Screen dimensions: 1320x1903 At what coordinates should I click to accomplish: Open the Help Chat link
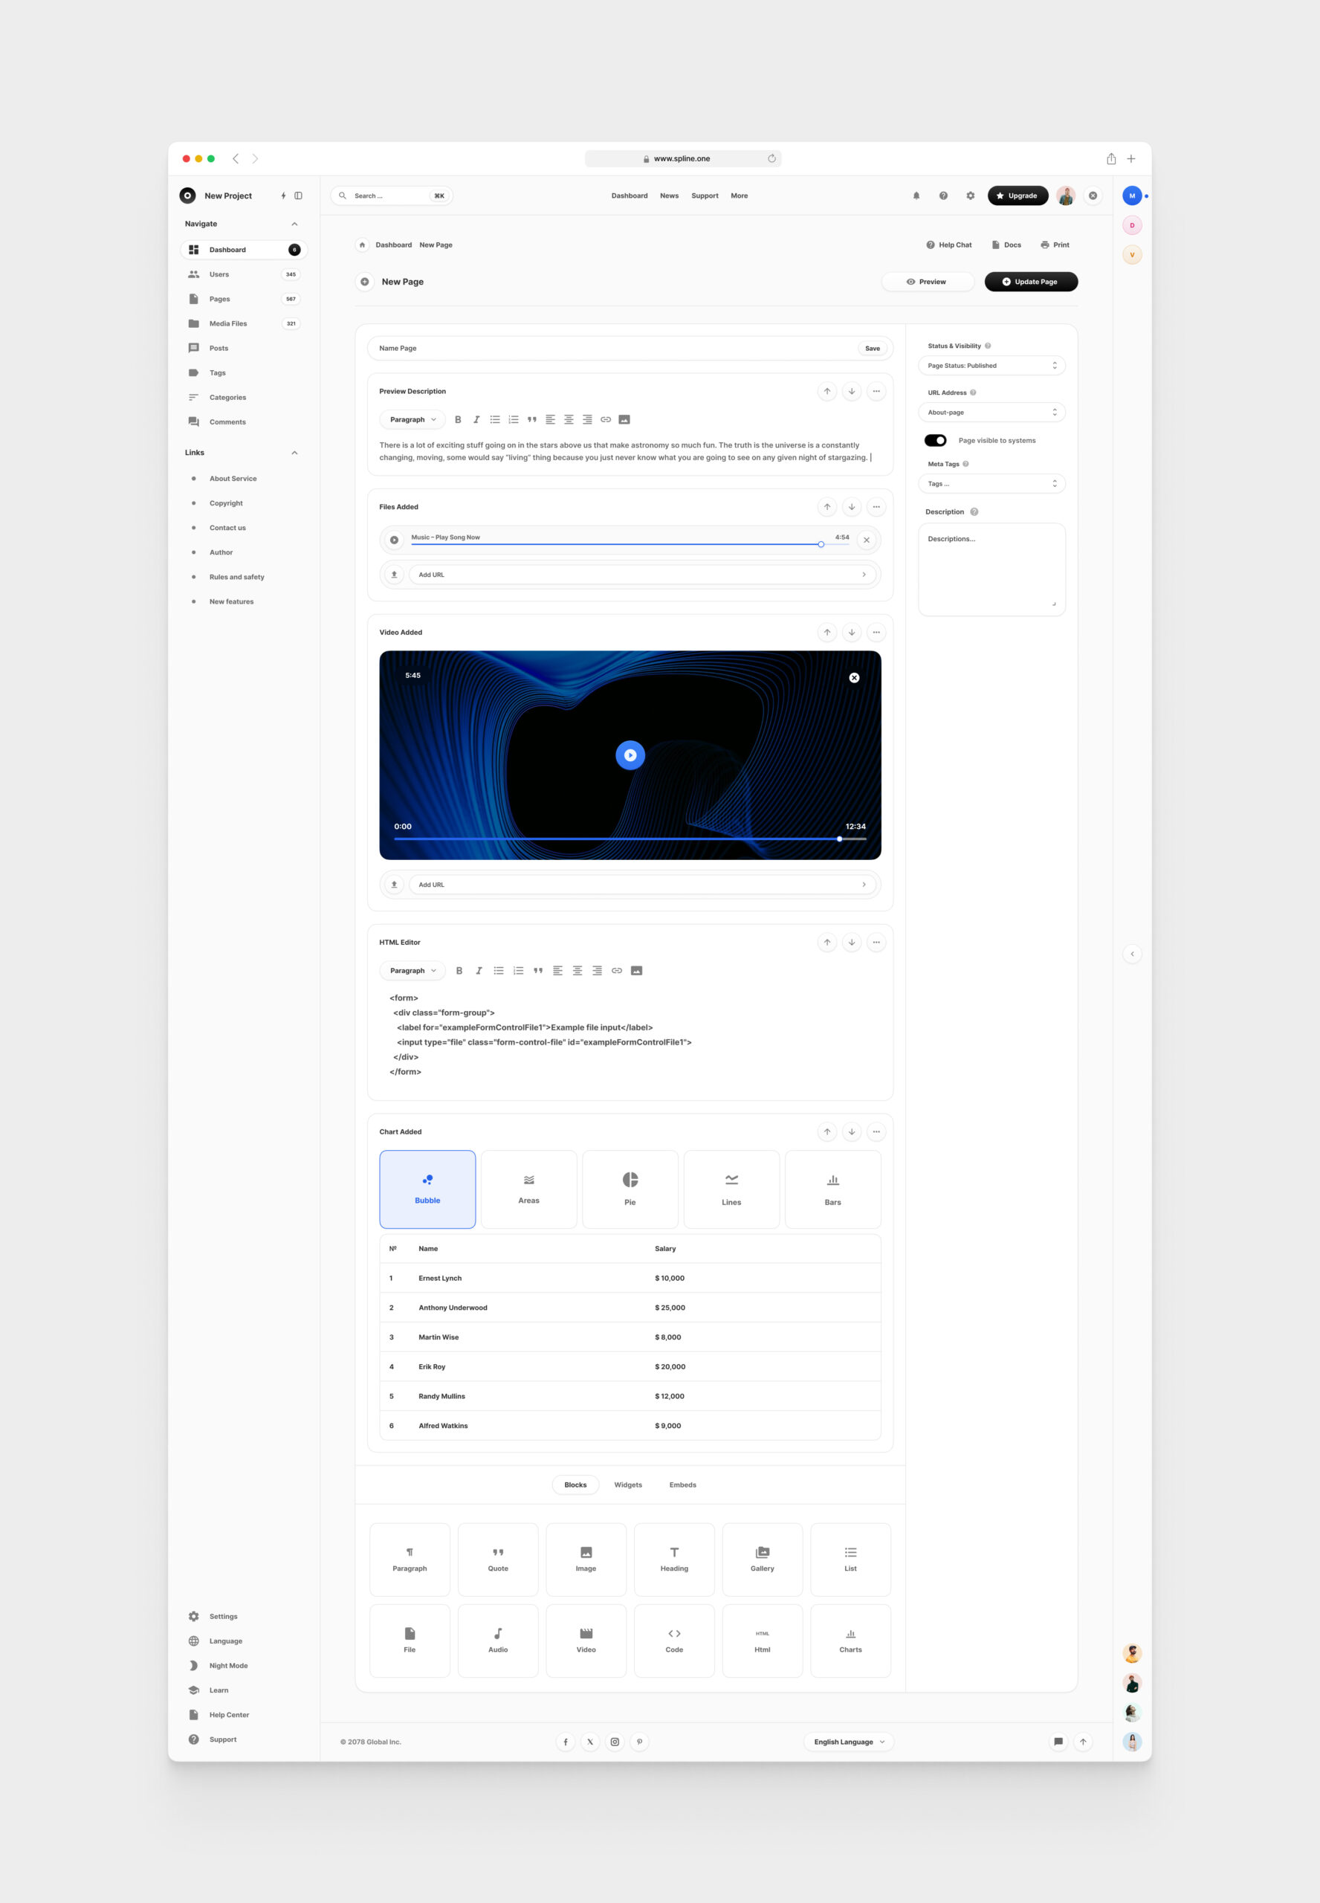(948, 245)
